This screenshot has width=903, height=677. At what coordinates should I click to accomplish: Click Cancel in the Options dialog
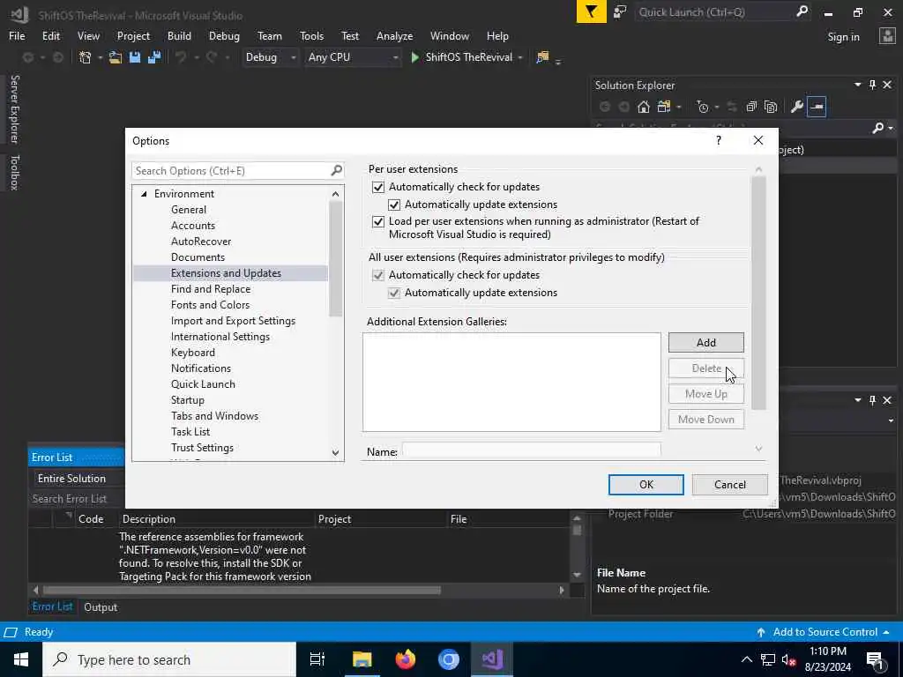click(729, 485)
